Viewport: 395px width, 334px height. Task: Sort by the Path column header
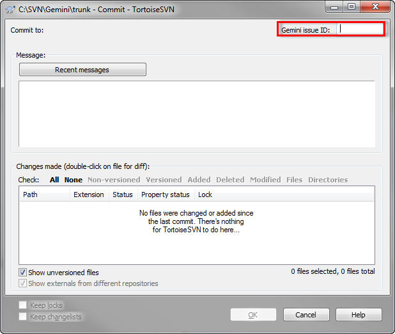45,195
